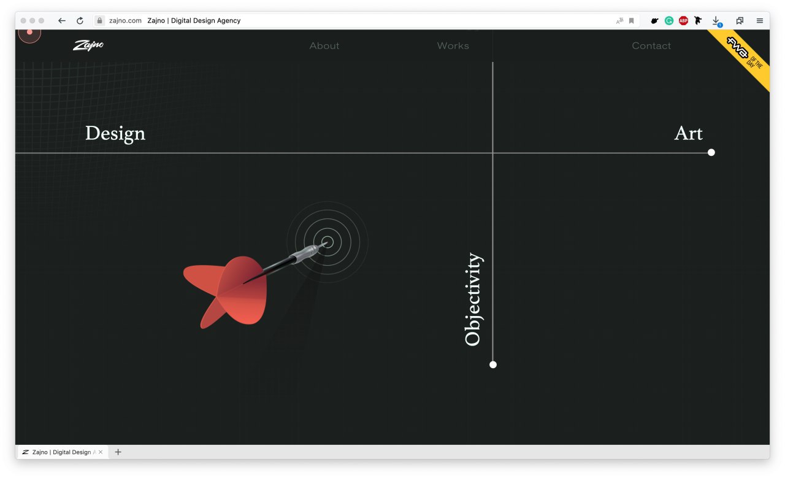
Task: Open the Grammarly extension icon
Action: click(x=669, y=21)
